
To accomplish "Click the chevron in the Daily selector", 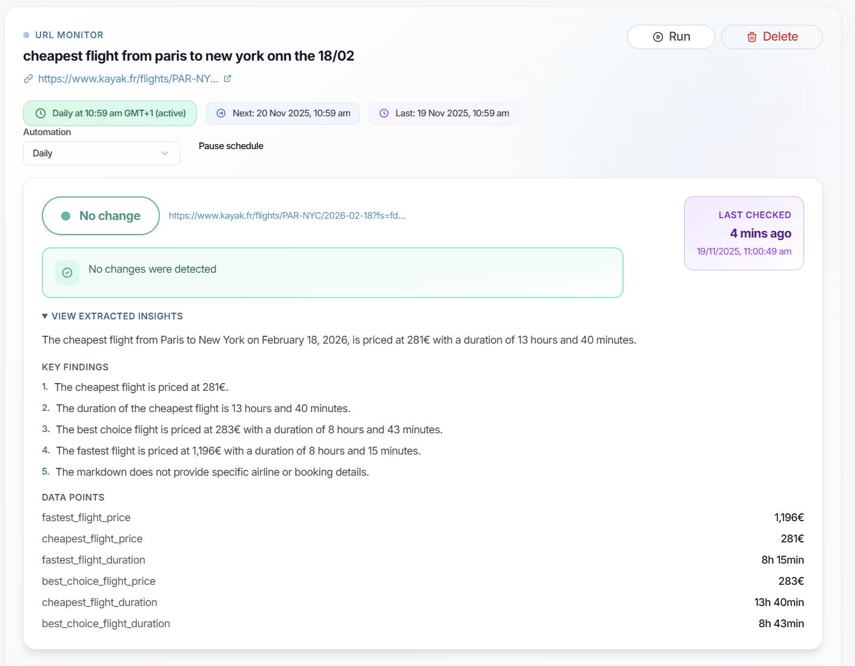I will click(165, 153).
